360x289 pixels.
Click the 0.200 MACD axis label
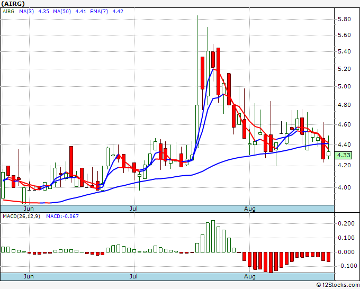click(x=345, y=224)
